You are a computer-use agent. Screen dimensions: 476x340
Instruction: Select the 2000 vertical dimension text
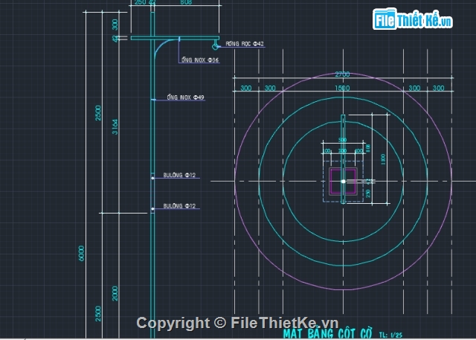[x=115, y=293]
